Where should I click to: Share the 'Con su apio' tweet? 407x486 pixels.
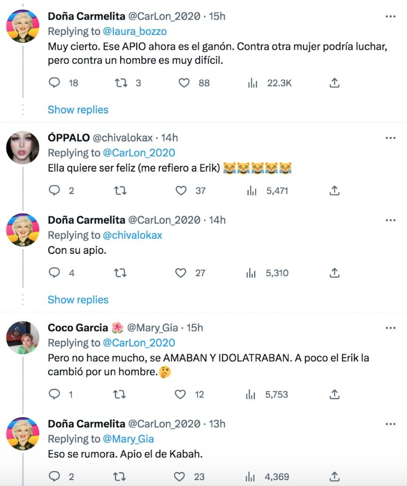pyautogui.click(x=334, y=272)
